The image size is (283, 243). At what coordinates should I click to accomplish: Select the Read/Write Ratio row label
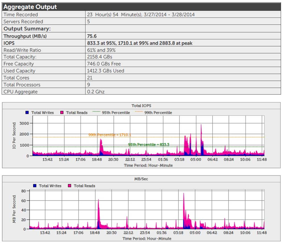click(22, 50)
